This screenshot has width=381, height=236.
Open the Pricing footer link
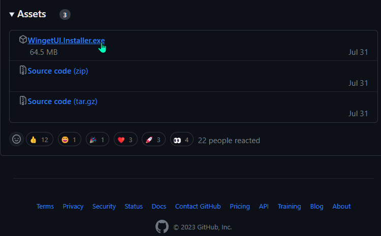[240, 207]
